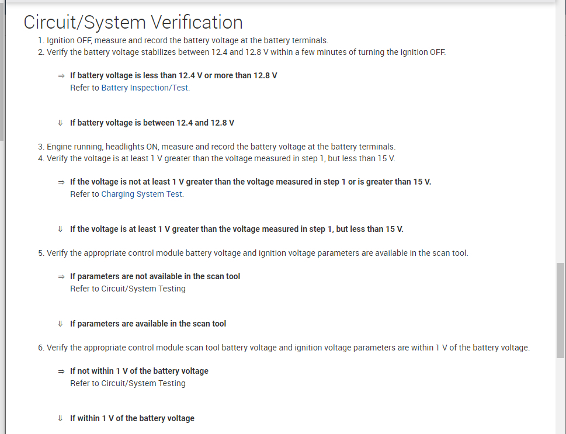Click "Refer to Circuit/System Testing" under parameters not available
566x434 pixels.
128,289
